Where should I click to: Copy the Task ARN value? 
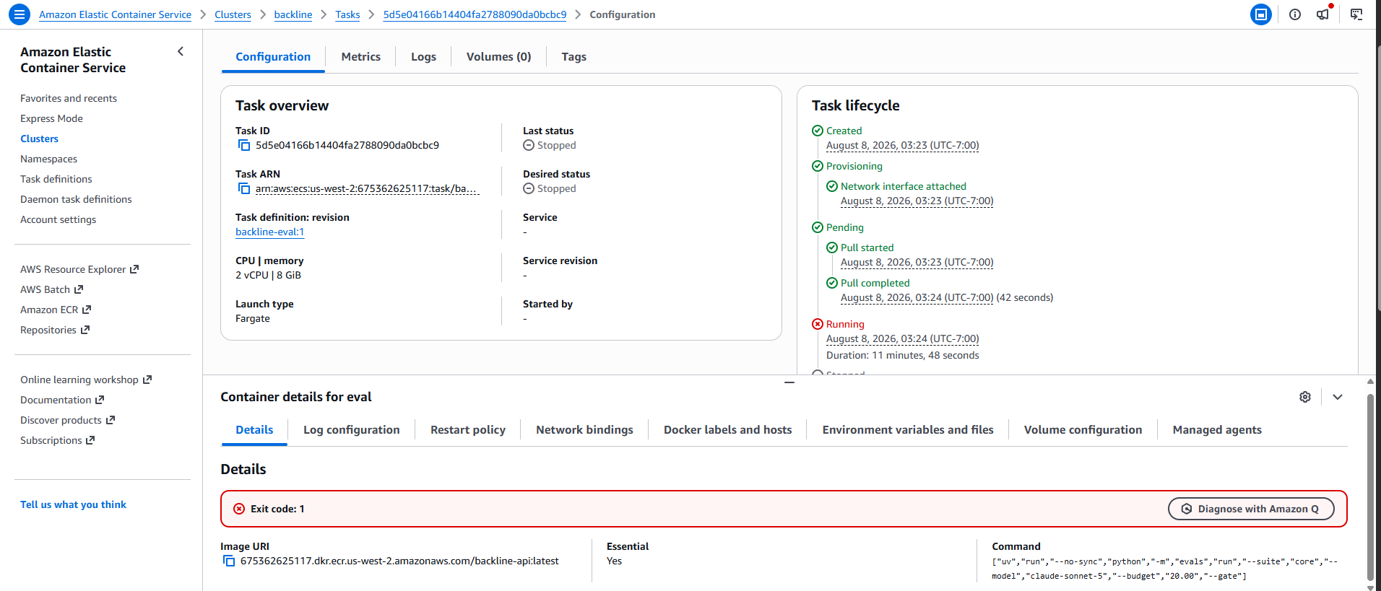[244, 189]
